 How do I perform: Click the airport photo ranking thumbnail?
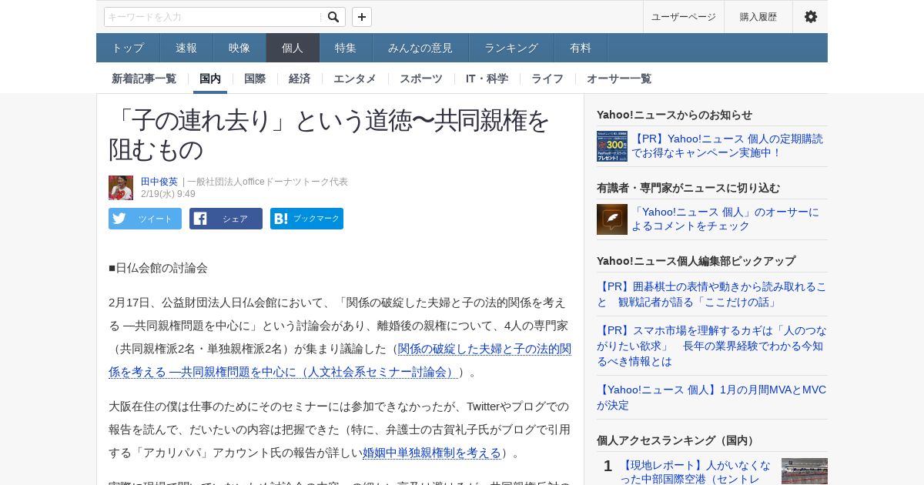click(x=805, y=471)
